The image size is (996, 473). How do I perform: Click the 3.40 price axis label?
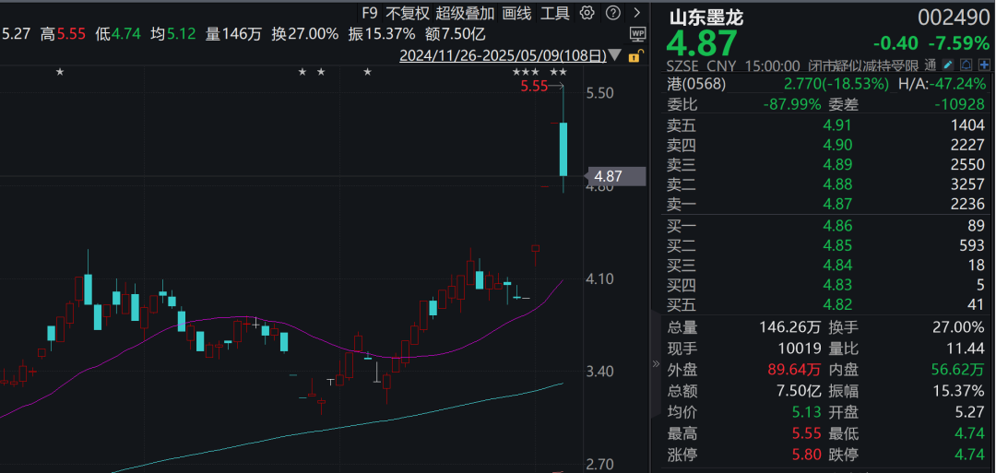click(x=600, y=371)
